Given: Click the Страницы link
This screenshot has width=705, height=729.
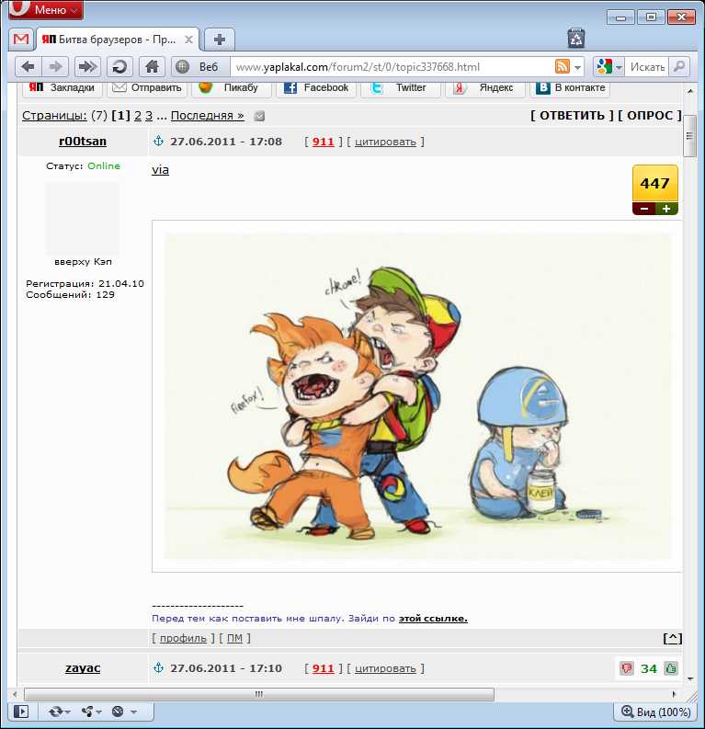Looking at the screenshot, I should 54,115.
